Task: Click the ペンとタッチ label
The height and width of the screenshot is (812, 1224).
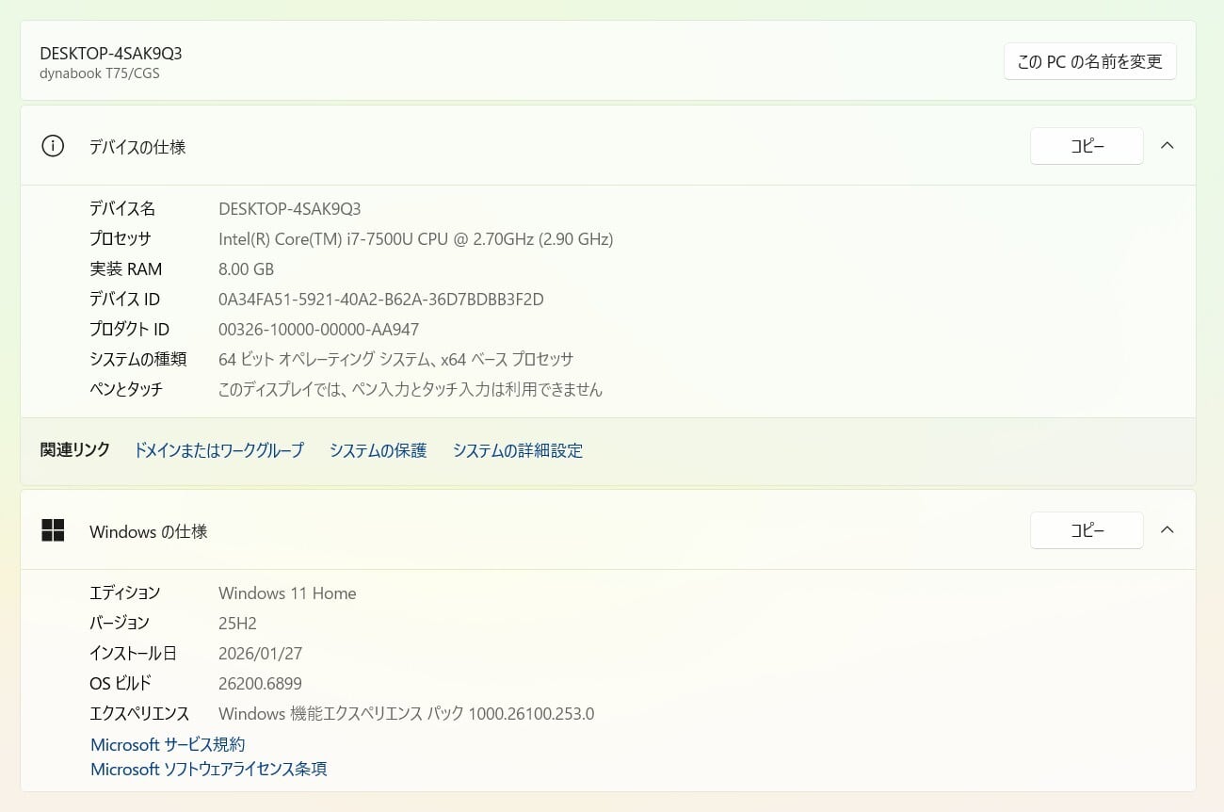Action: (x=126, y=389)
